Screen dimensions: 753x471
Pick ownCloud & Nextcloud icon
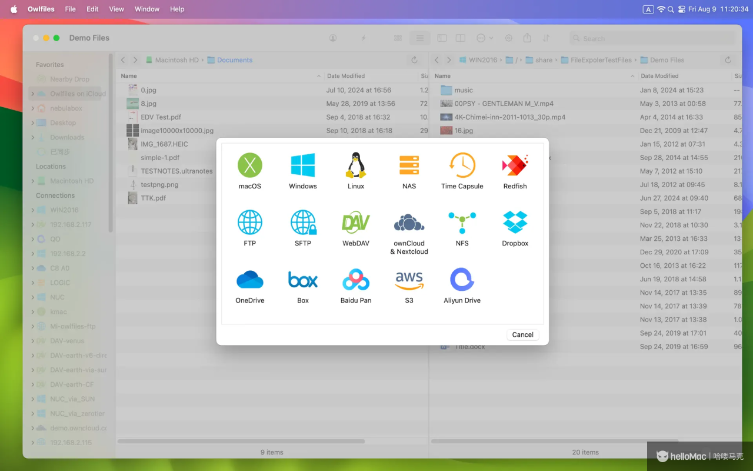(409, 223)
